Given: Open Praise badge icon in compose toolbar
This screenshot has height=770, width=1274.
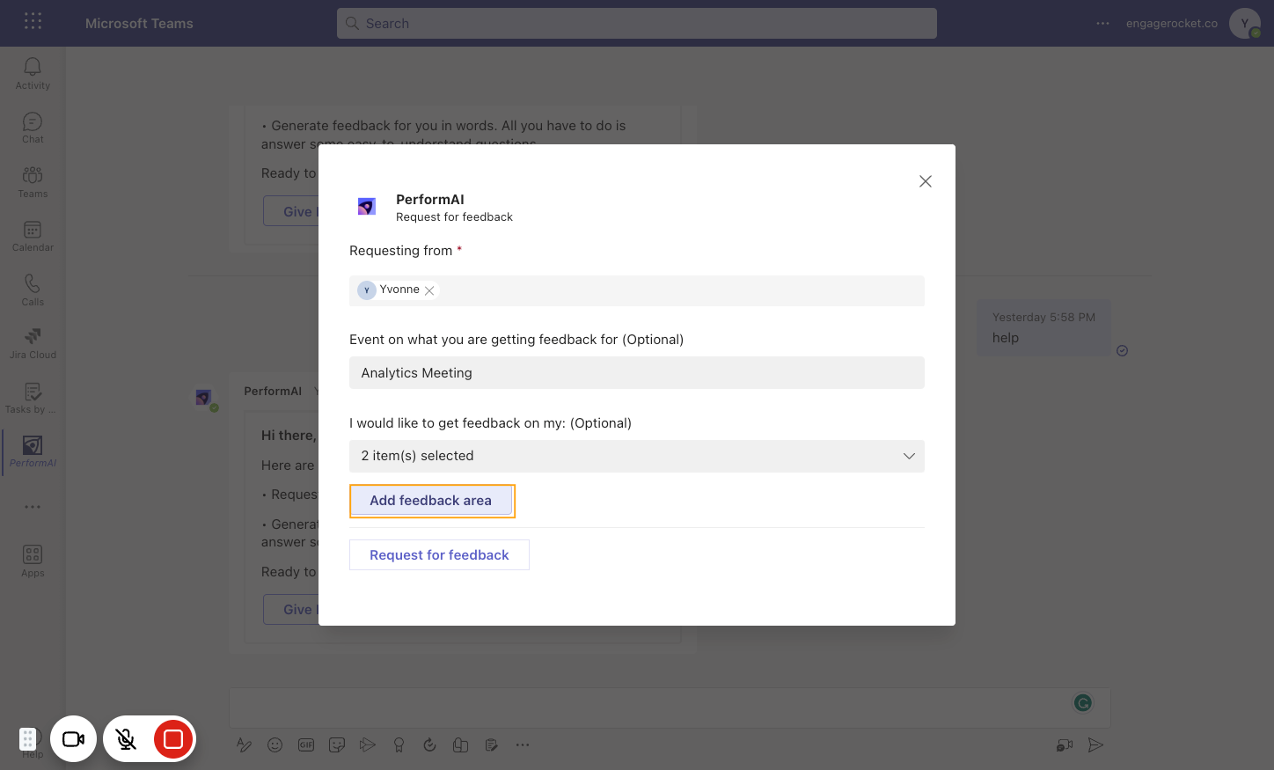Looking at the screenshot, I should pyautogui.click(x=399, y=745).
